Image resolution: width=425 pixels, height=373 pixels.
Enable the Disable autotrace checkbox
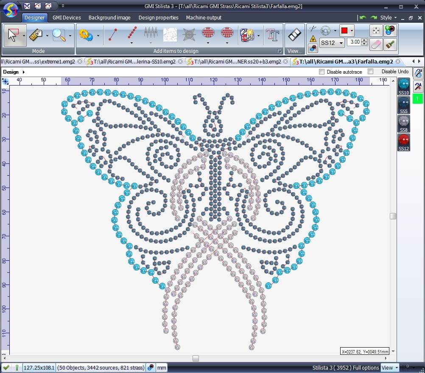321,72
